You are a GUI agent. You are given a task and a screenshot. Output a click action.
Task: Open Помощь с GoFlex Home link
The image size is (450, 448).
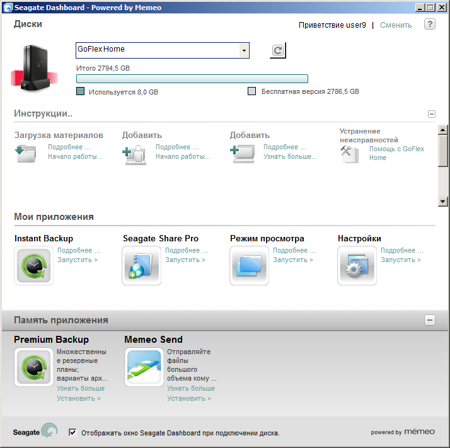point(396,153)
